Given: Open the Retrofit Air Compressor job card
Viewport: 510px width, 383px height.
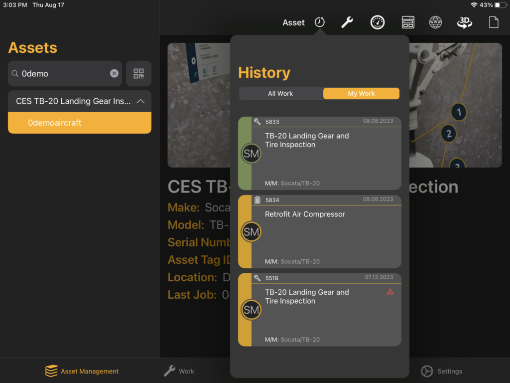Looking at the screenshot, I should [x=319, y=232].
